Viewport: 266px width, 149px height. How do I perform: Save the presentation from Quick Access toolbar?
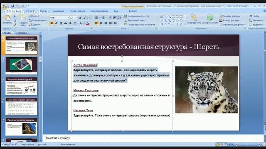(12, 6)
